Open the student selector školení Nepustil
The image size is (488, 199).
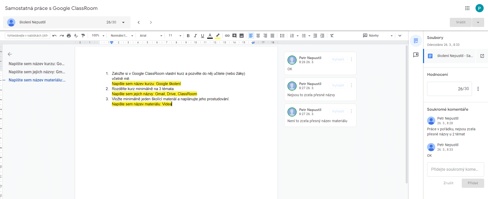(67, 22)
